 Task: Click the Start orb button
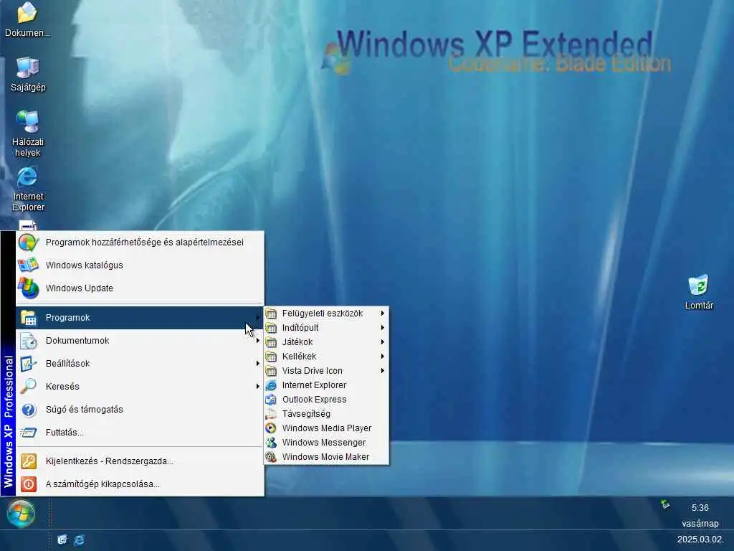(x=21, y=513)
